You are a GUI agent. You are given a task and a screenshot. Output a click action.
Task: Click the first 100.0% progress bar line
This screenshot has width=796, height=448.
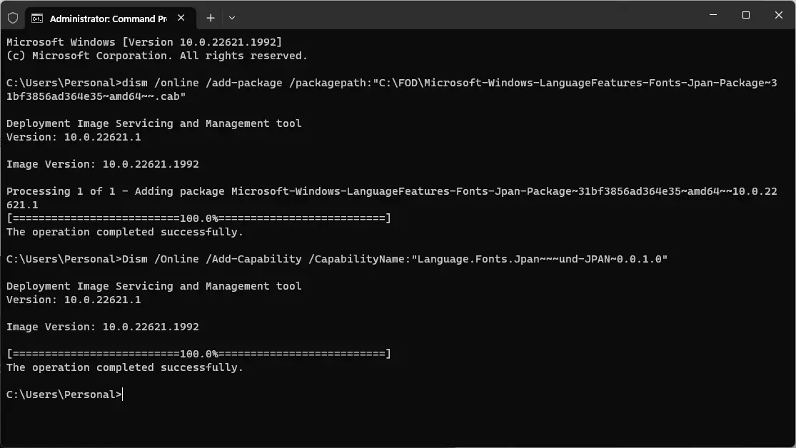click(x=198, y=218)
